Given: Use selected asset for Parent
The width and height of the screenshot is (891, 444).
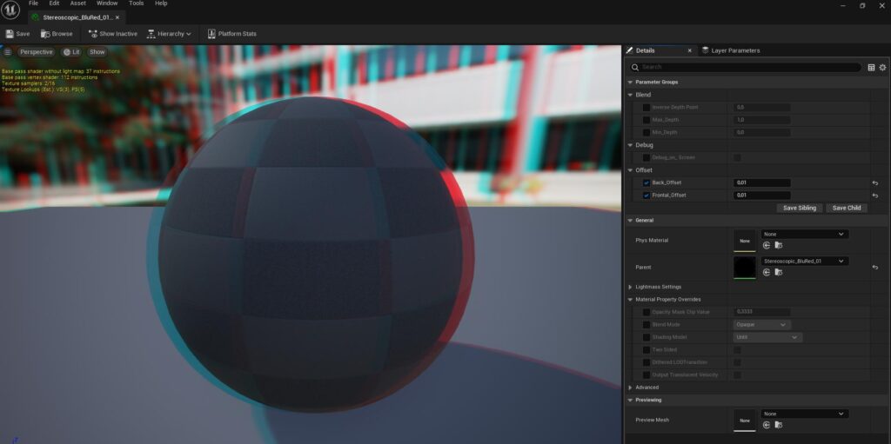Looking at the screenshot, I should (x=767, y=273).
